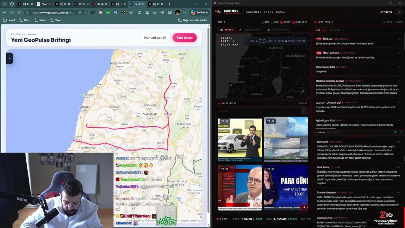Uncheck the FACILITY checkbox
The height and width of the screenshot is (228, 405).
[x=294, y=22]
